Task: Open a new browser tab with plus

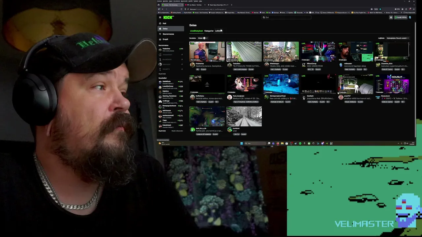Action: coord(231,5)
